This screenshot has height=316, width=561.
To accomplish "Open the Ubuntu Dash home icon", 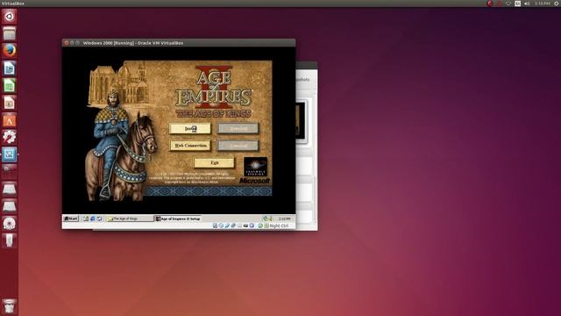I will click(10, 17).
